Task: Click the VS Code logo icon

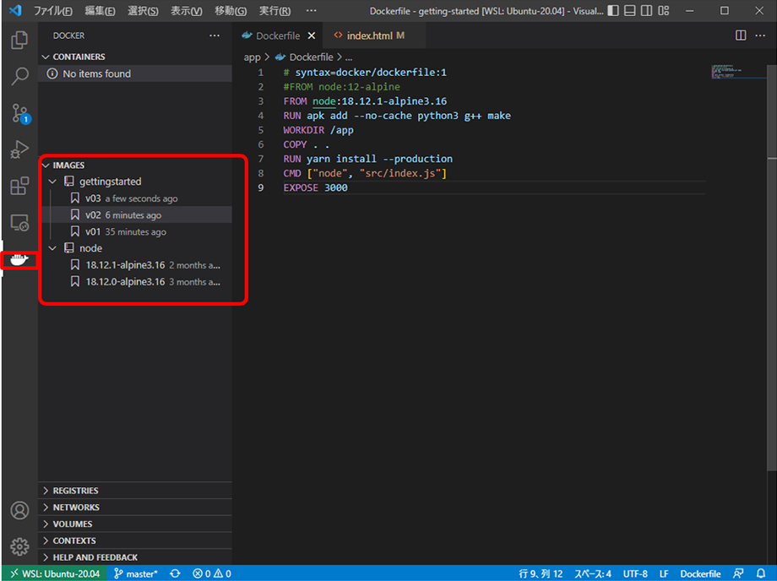Action: 15,10
